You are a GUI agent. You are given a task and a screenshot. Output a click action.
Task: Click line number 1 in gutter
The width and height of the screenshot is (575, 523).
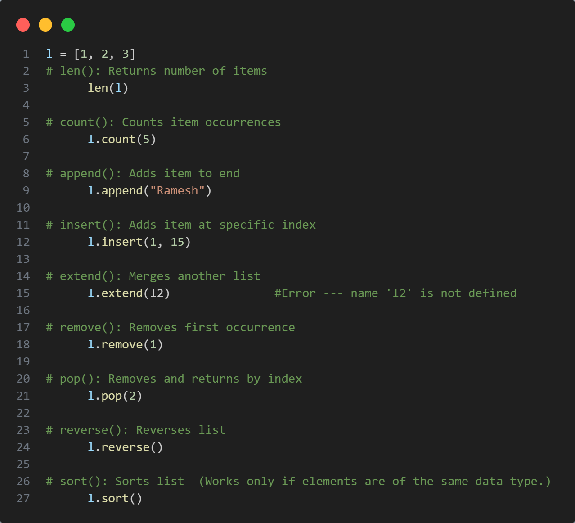pyautogui.click(x=26, y=54)
